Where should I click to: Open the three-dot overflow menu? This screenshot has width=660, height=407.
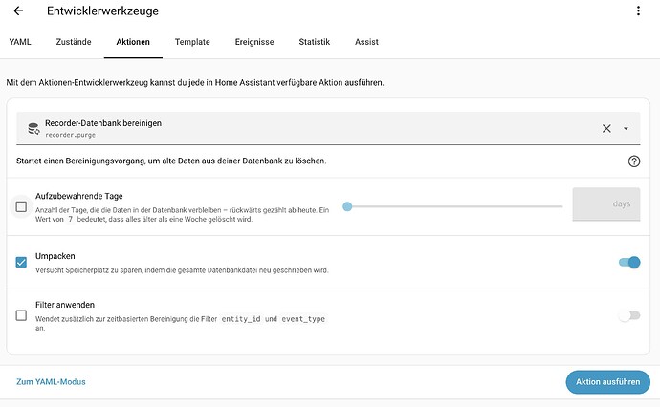[x=638, y=11]
